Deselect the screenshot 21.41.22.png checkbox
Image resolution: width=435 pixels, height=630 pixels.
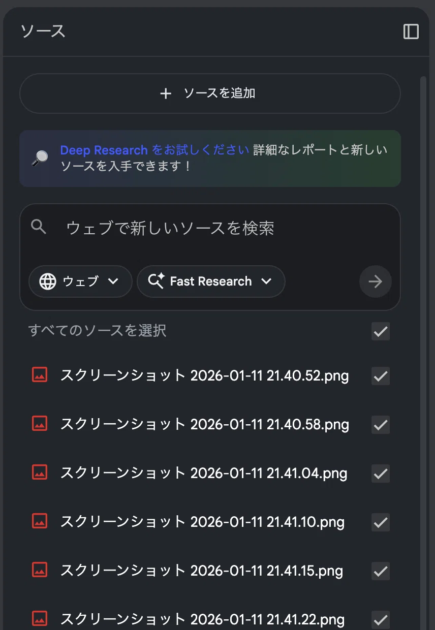[381, 620]
